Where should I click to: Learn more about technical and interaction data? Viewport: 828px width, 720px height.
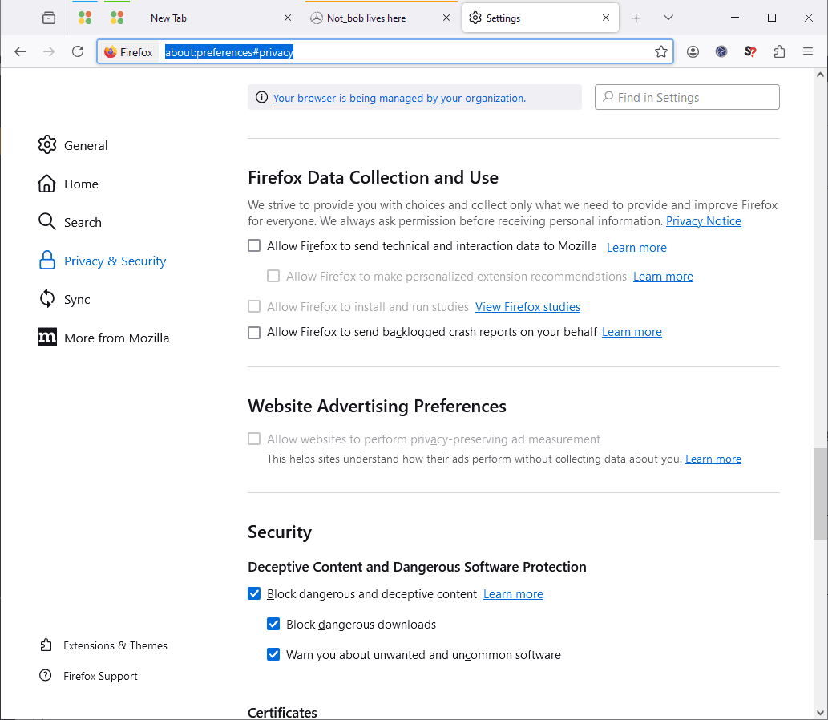click(636, 248)
